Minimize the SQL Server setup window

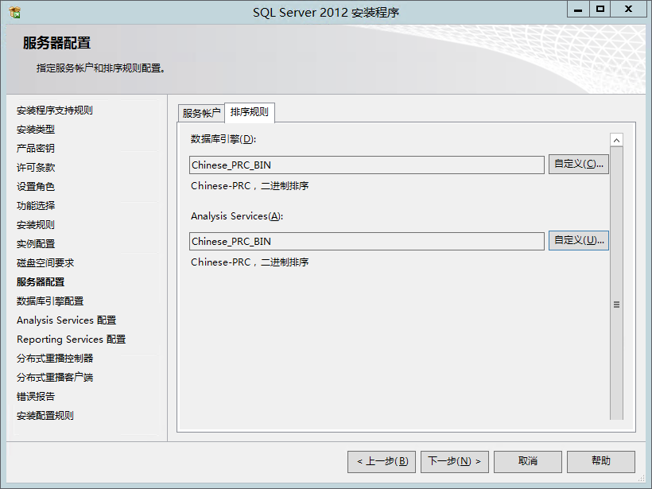pyautogui.click(x=578, y=10)
